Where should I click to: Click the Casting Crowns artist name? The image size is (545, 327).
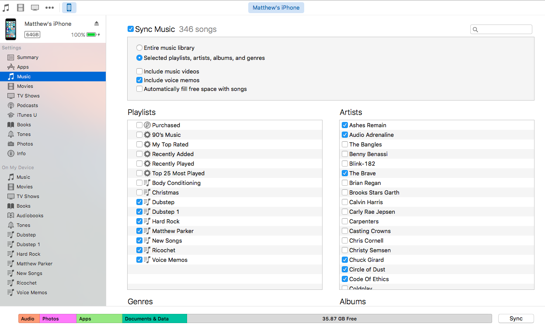370,231
